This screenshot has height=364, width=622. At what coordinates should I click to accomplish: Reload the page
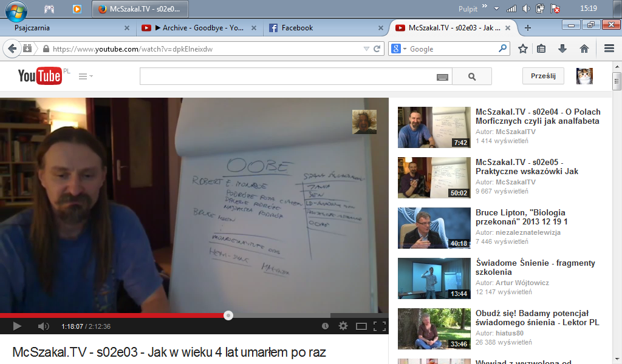pos(377,49)
